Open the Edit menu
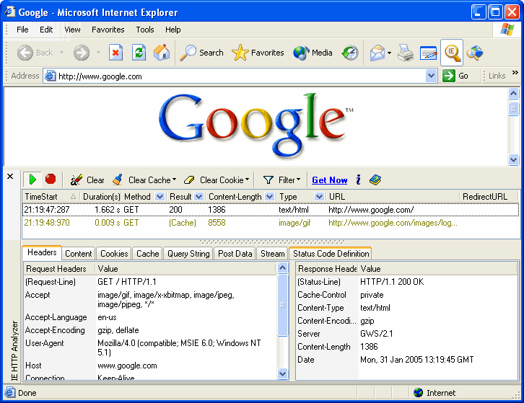This screenshot has height=403, width=524. [46, 30]
